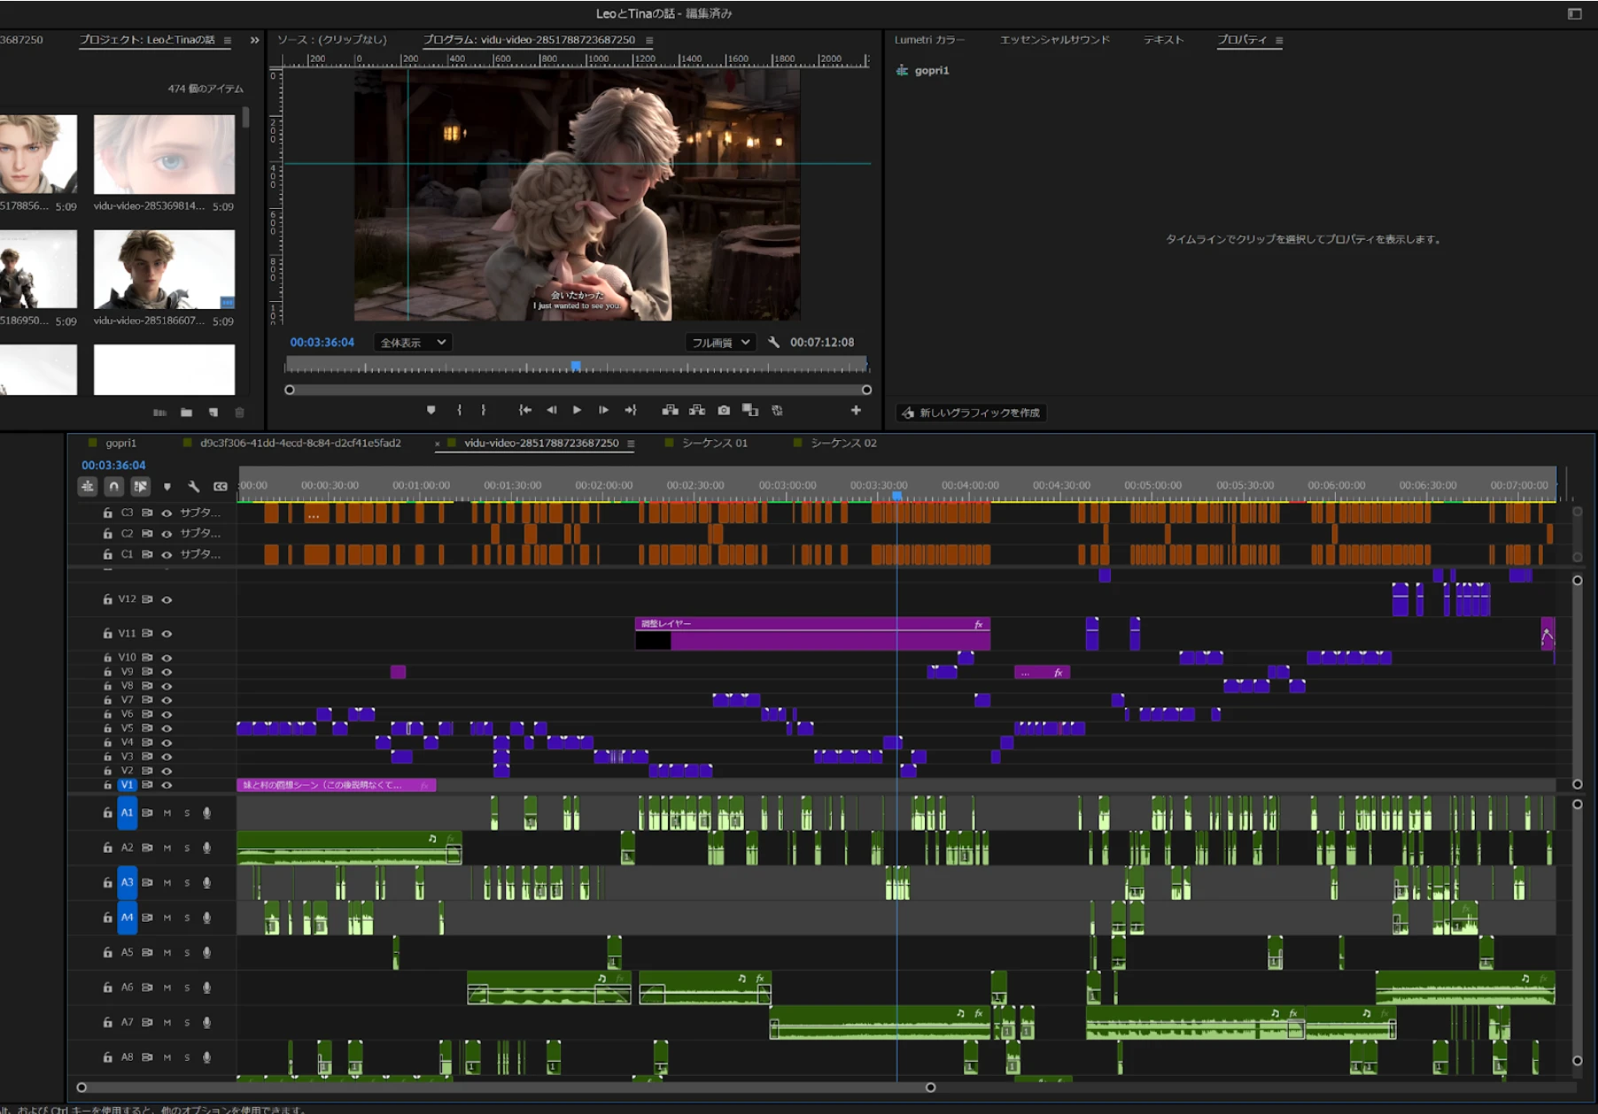Screen dimensions: 1598x1114
Task: Click Program monitor playhead marker on scrubber
Action: coord(576,366)
